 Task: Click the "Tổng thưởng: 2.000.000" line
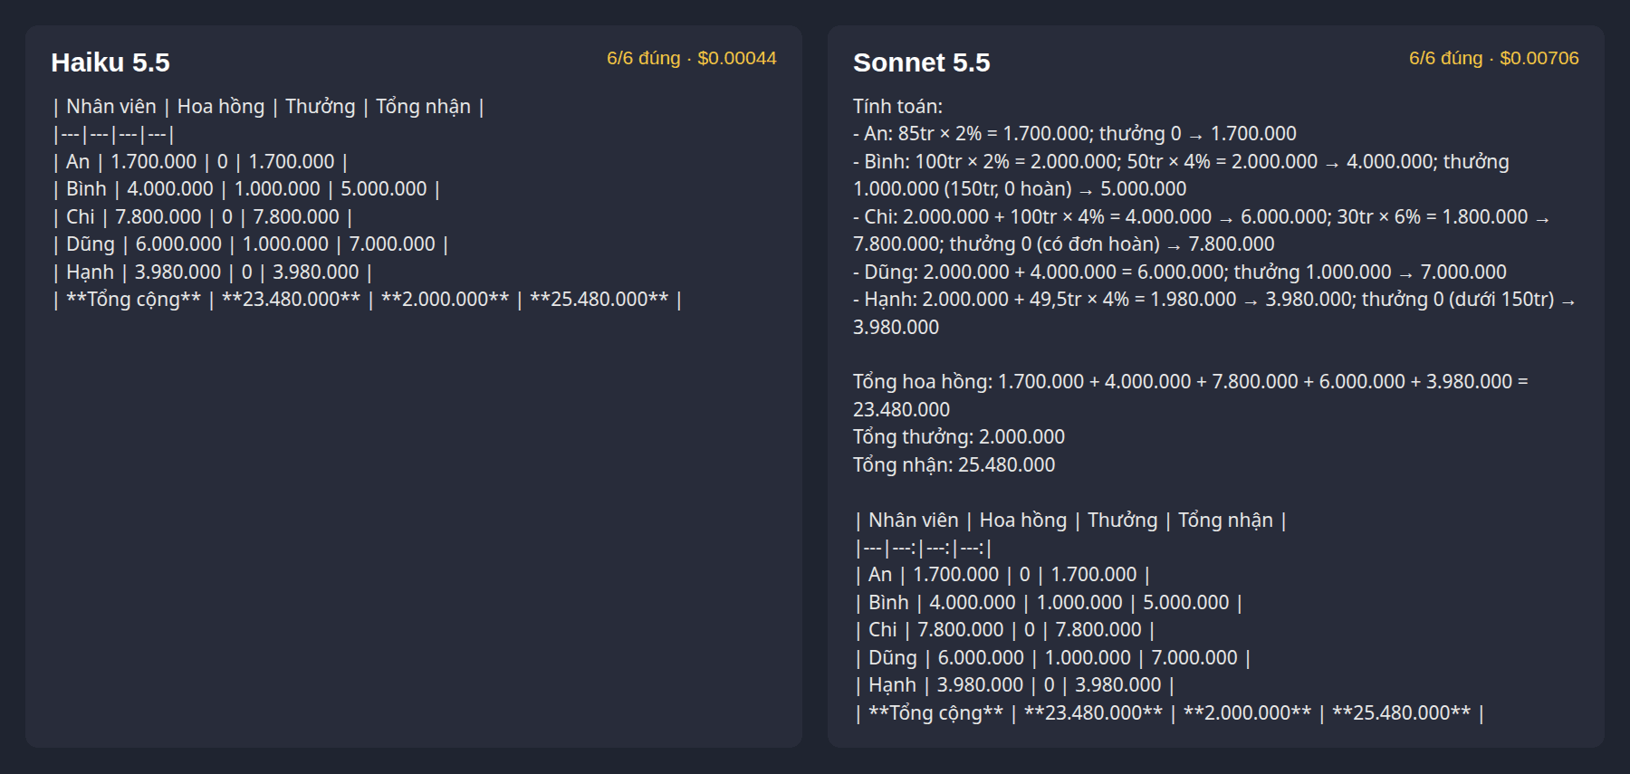[959, 437]
